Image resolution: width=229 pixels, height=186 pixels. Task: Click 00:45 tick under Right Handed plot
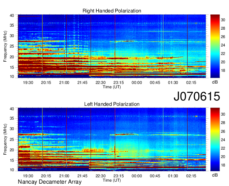point(155,83)
